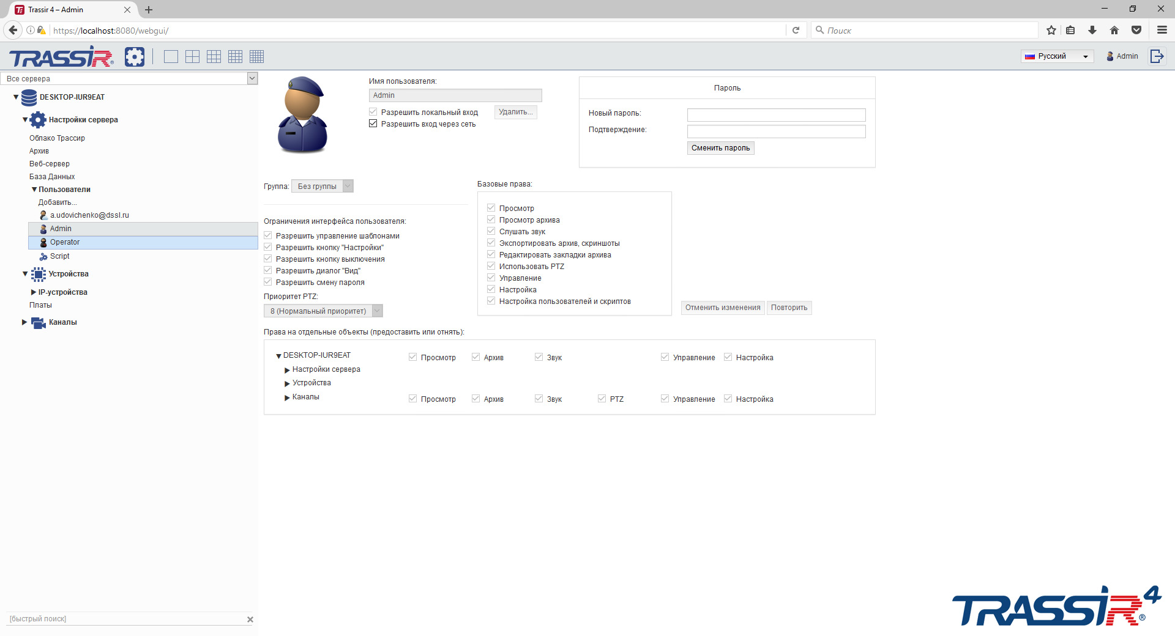
Task: Select the 5x5 grid layout icon
Action: [256, 56]
